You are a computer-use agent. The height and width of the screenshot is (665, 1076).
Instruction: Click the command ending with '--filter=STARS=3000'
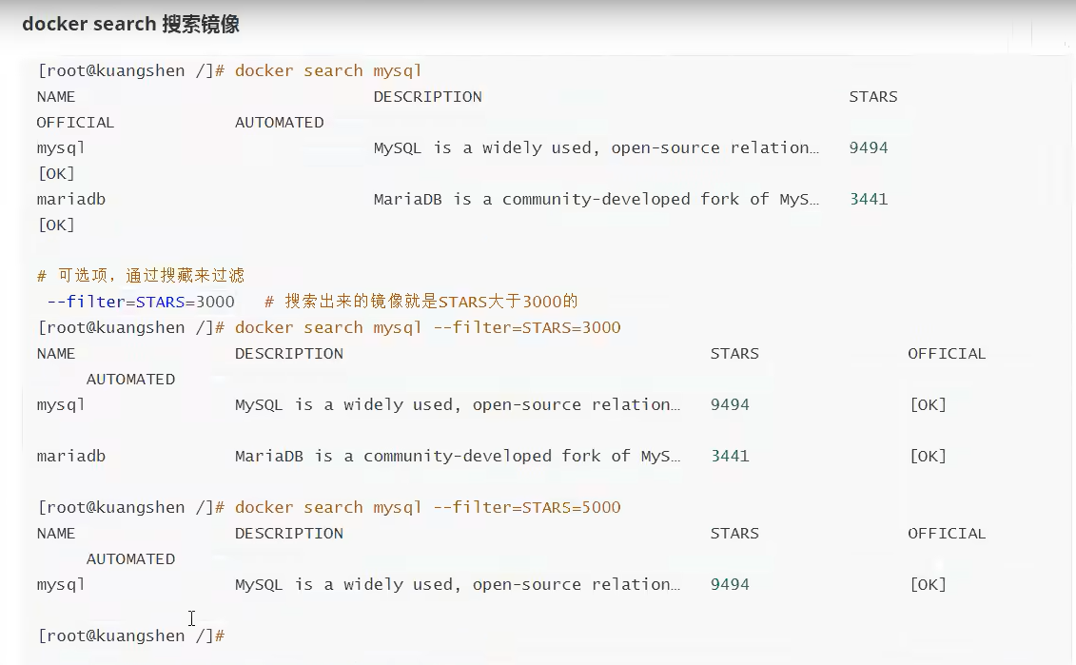click(427, 327)
